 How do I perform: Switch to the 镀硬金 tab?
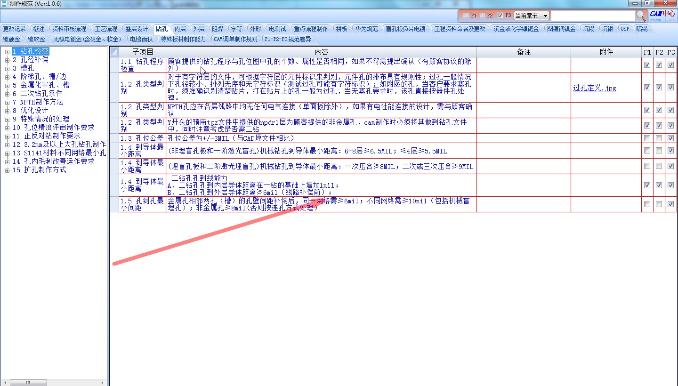[x=12, y=39]
